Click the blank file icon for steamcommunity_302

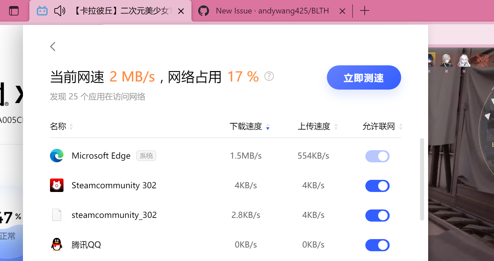[x=57, y=215]
